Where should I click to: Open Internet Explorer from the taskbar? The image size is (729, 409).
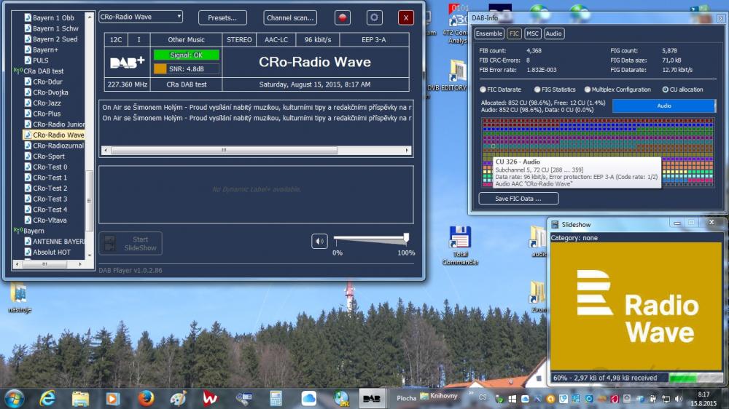pos(47,398)
